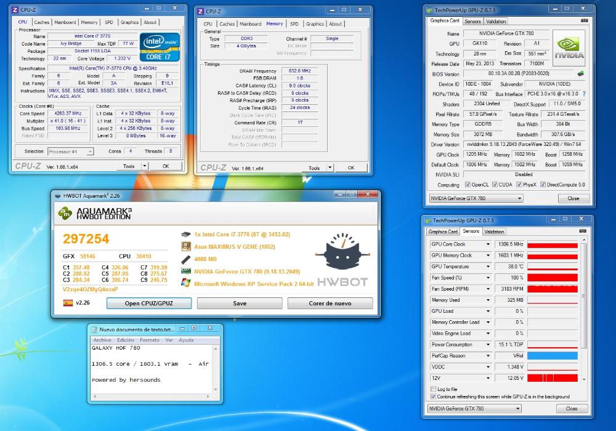Switch to the Caches tab in CPU-Z CPU window

pos(42,22)
